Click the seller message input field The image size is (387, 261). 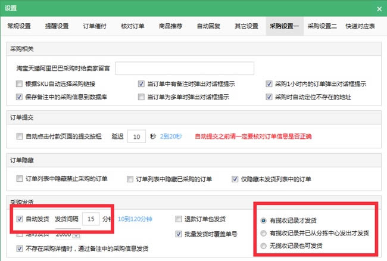(185, 69)
